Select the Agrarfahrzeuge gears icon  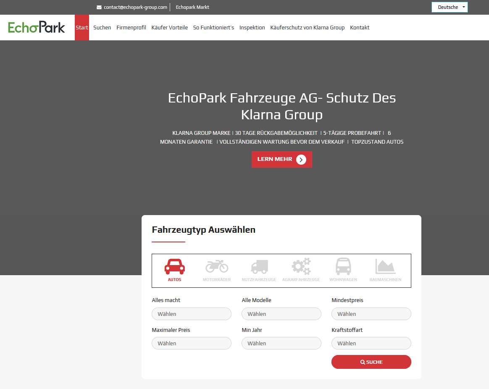click(x=301, y=266)
